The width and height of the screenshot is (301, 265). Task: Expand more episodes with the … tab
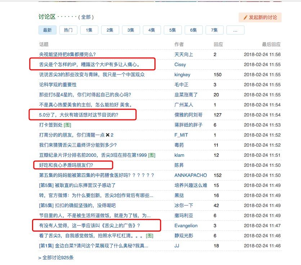pyautogui.click(x=235, y=30)
